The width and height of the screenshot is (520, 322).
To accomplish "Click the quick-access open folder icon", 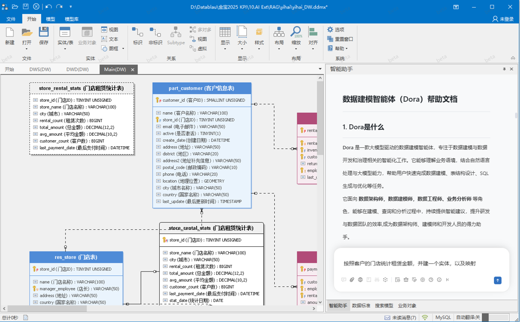I will [x=15, y=7].
